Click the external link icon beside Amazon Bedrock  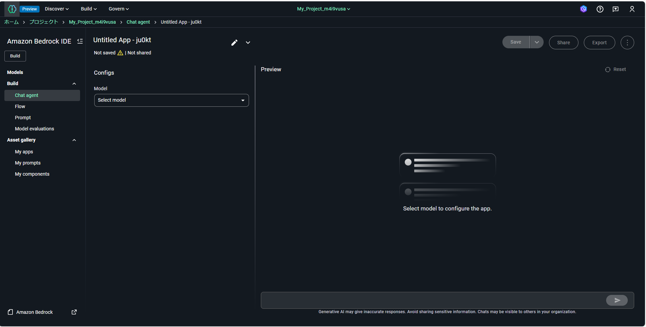click(x=74, y=312)
